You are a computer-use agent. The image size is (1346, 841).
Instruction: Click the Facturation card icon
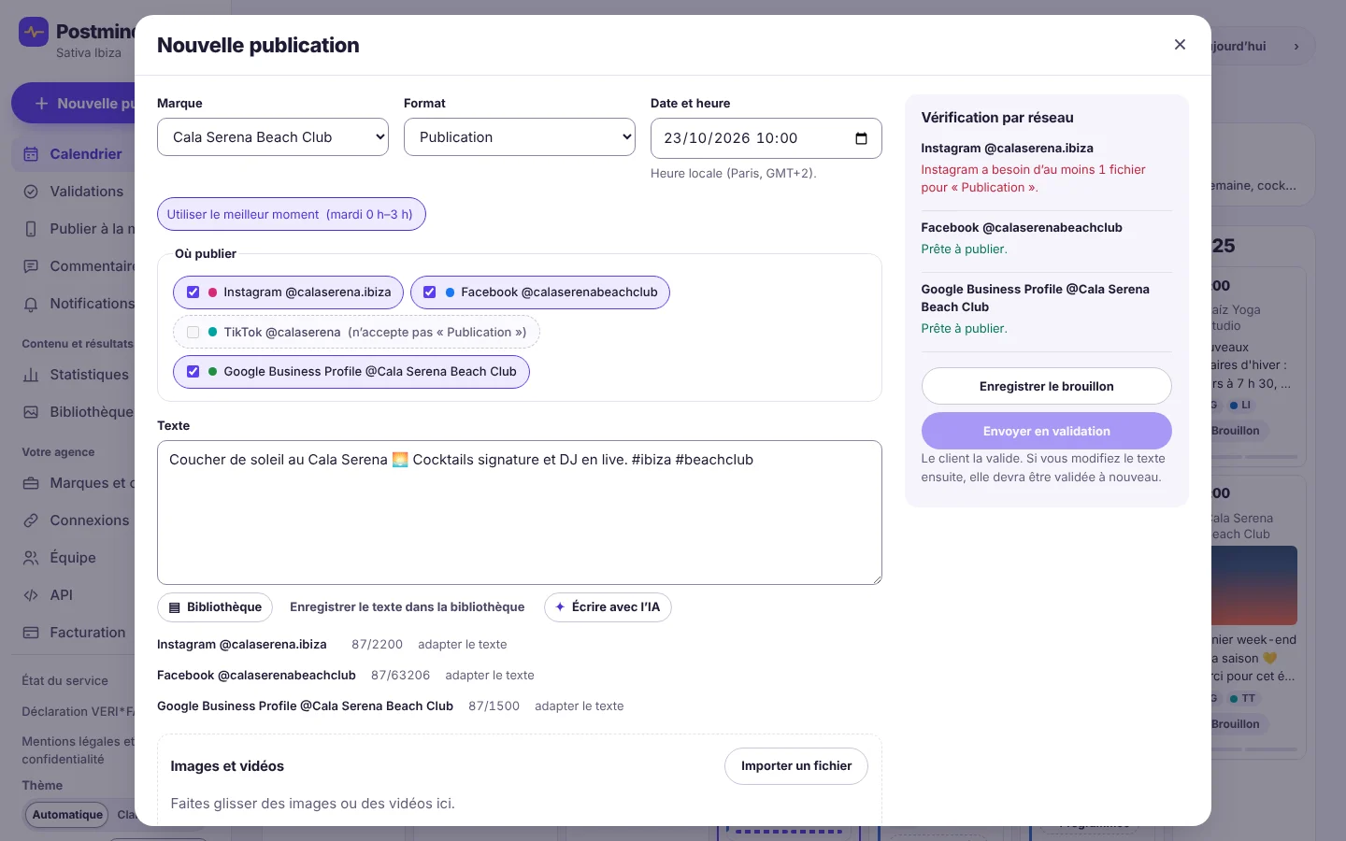(31, 633)
